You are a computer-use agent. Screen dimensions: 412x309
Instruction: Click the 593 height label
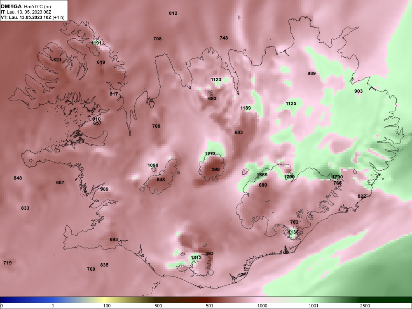(x=209, y=253)
